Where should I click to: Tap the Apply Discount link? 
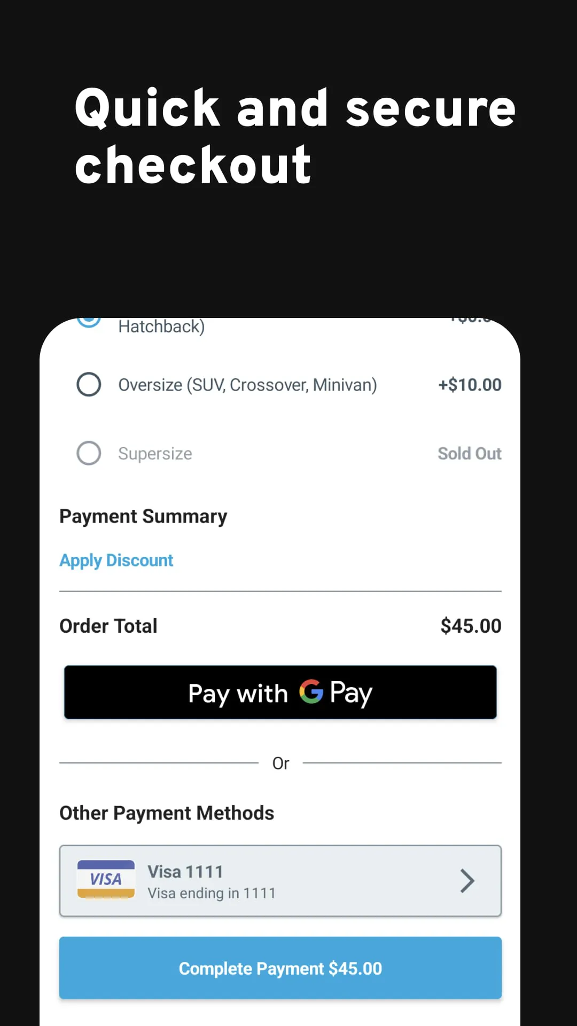116,560
